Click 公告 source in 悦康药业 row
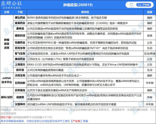The image size is (156, 124). pyautogui.click(x=149, y=43)
